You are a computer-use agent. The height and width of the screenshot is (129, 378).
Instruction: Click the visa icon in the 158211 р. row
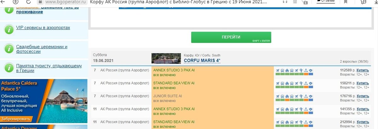(306, 83)
